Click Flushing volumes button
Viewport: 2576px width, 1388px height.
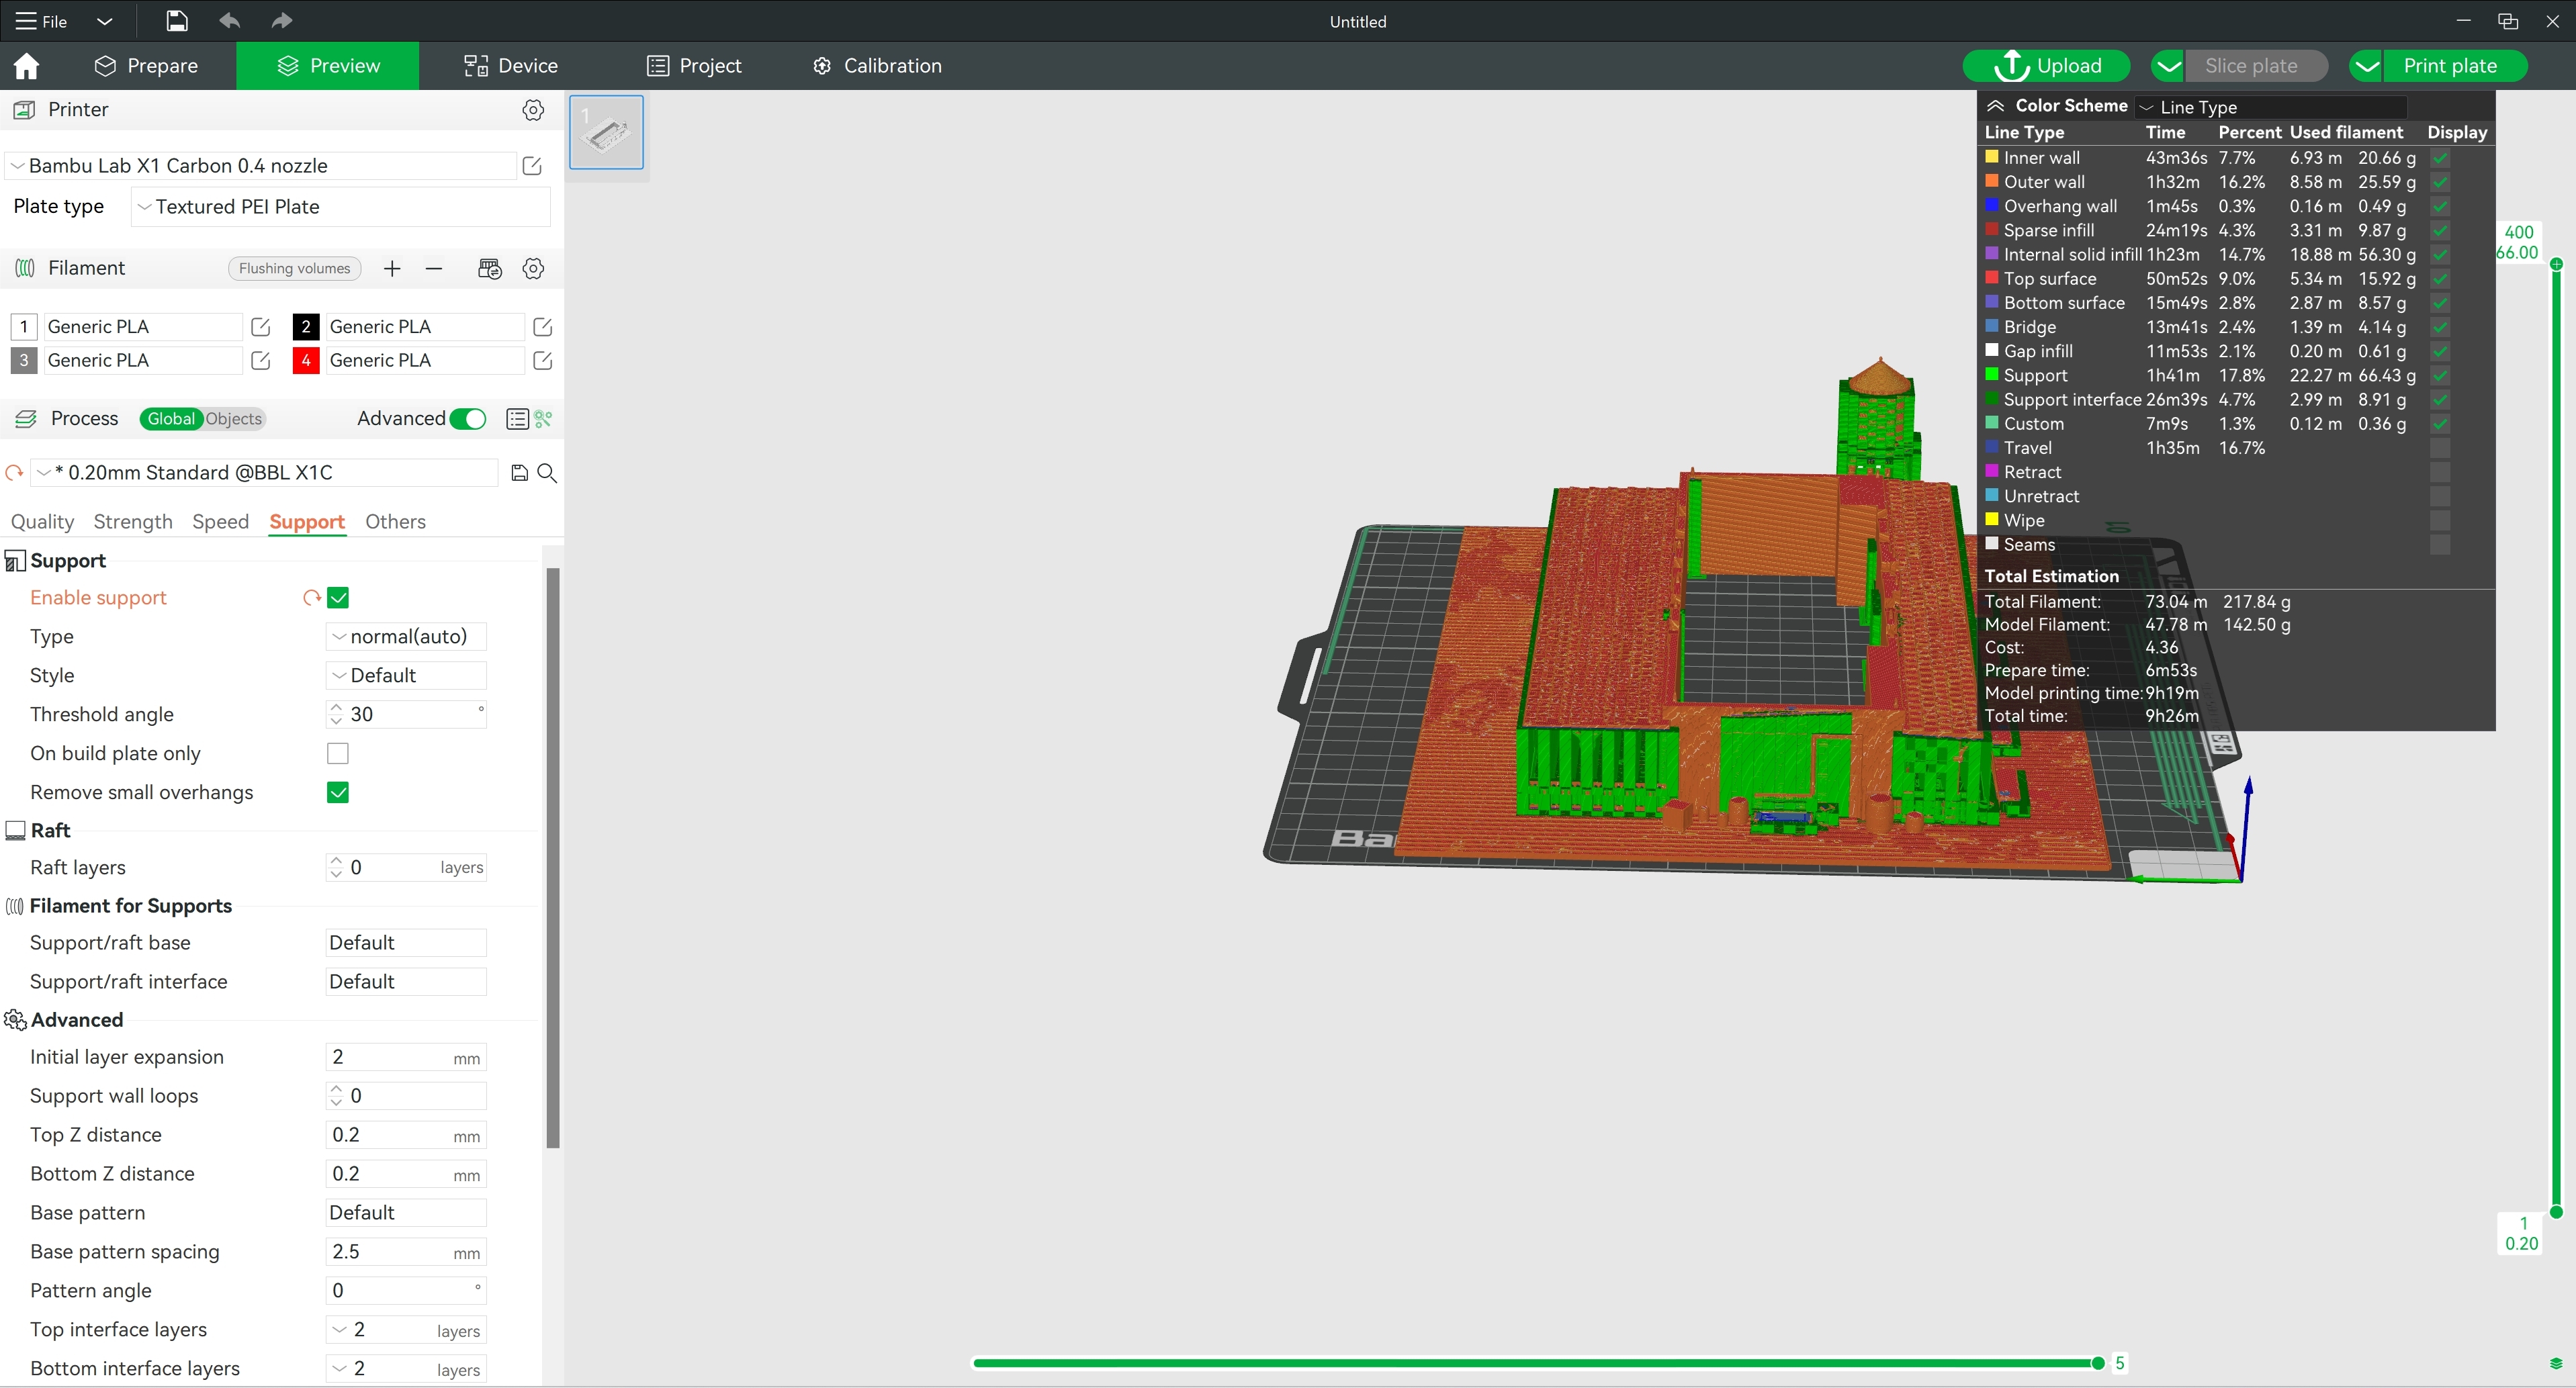click(x=294, y=269)
